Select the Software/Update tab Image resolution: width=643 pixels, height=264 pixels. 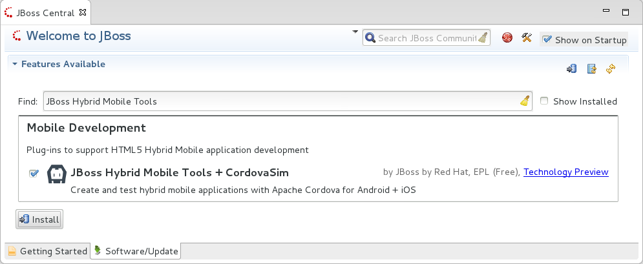[136, 251]
